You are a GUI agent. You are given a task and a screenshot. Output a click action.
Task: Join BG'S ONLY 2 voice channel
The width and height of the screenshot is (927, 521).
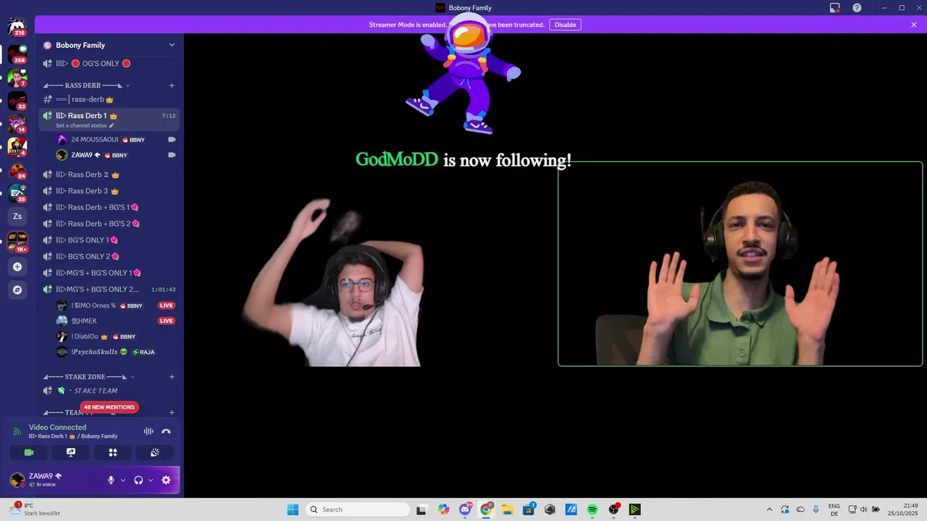point(109,256)
